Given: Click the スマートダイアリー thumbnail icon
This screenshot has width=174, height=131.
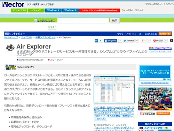Looking at the screenshot, I should pyautogui.click(x=141, y=129).
